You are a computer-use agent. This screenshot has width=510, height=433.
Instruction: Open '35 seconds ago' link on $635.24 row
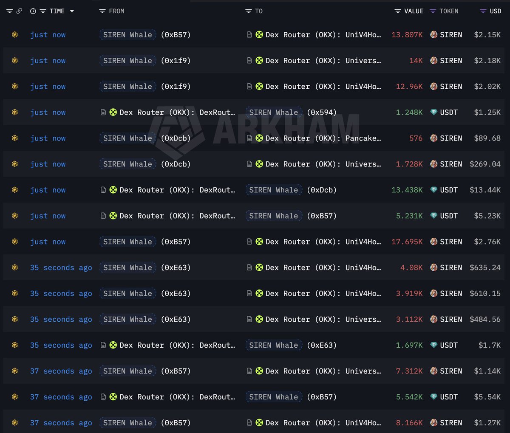coord(61,267)
